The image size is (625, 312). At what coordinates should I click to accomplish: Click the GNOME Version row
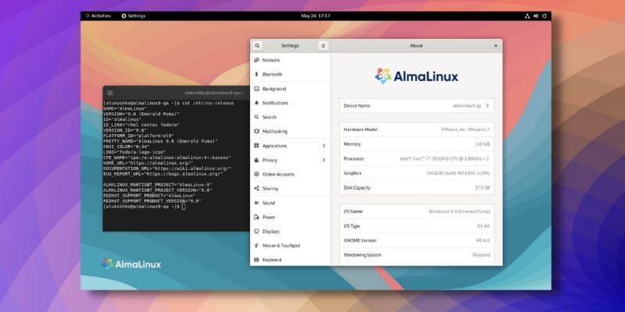(416, 240)
